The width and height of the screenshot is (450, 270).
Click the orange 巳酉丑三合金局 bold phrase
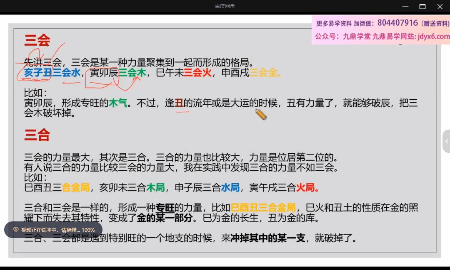click(263, 207)
